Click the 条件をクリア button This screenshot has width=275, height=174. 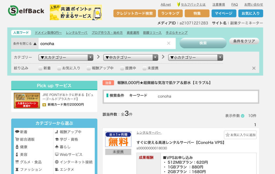(x=244, y=41)
